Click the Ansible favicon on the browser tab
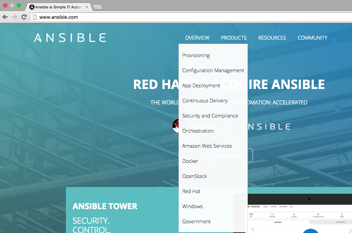 click(x=32, y=6)
